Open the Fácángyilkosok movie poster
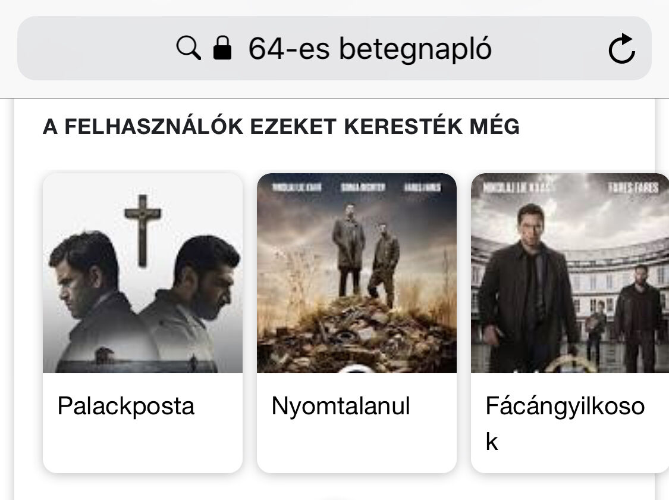This screenshot has height=500, width=669. point(570,273)
